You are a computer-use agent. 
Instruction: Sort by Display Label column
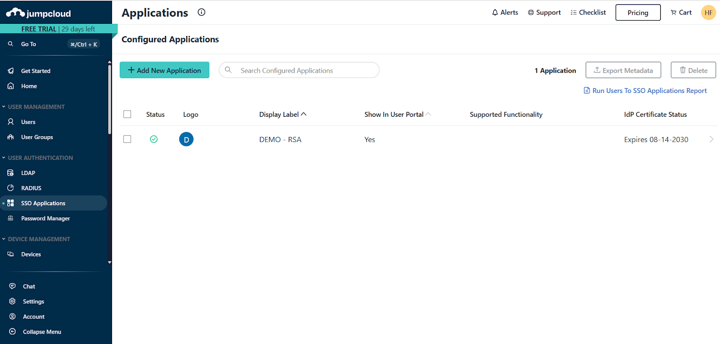[x=283, y=115]
